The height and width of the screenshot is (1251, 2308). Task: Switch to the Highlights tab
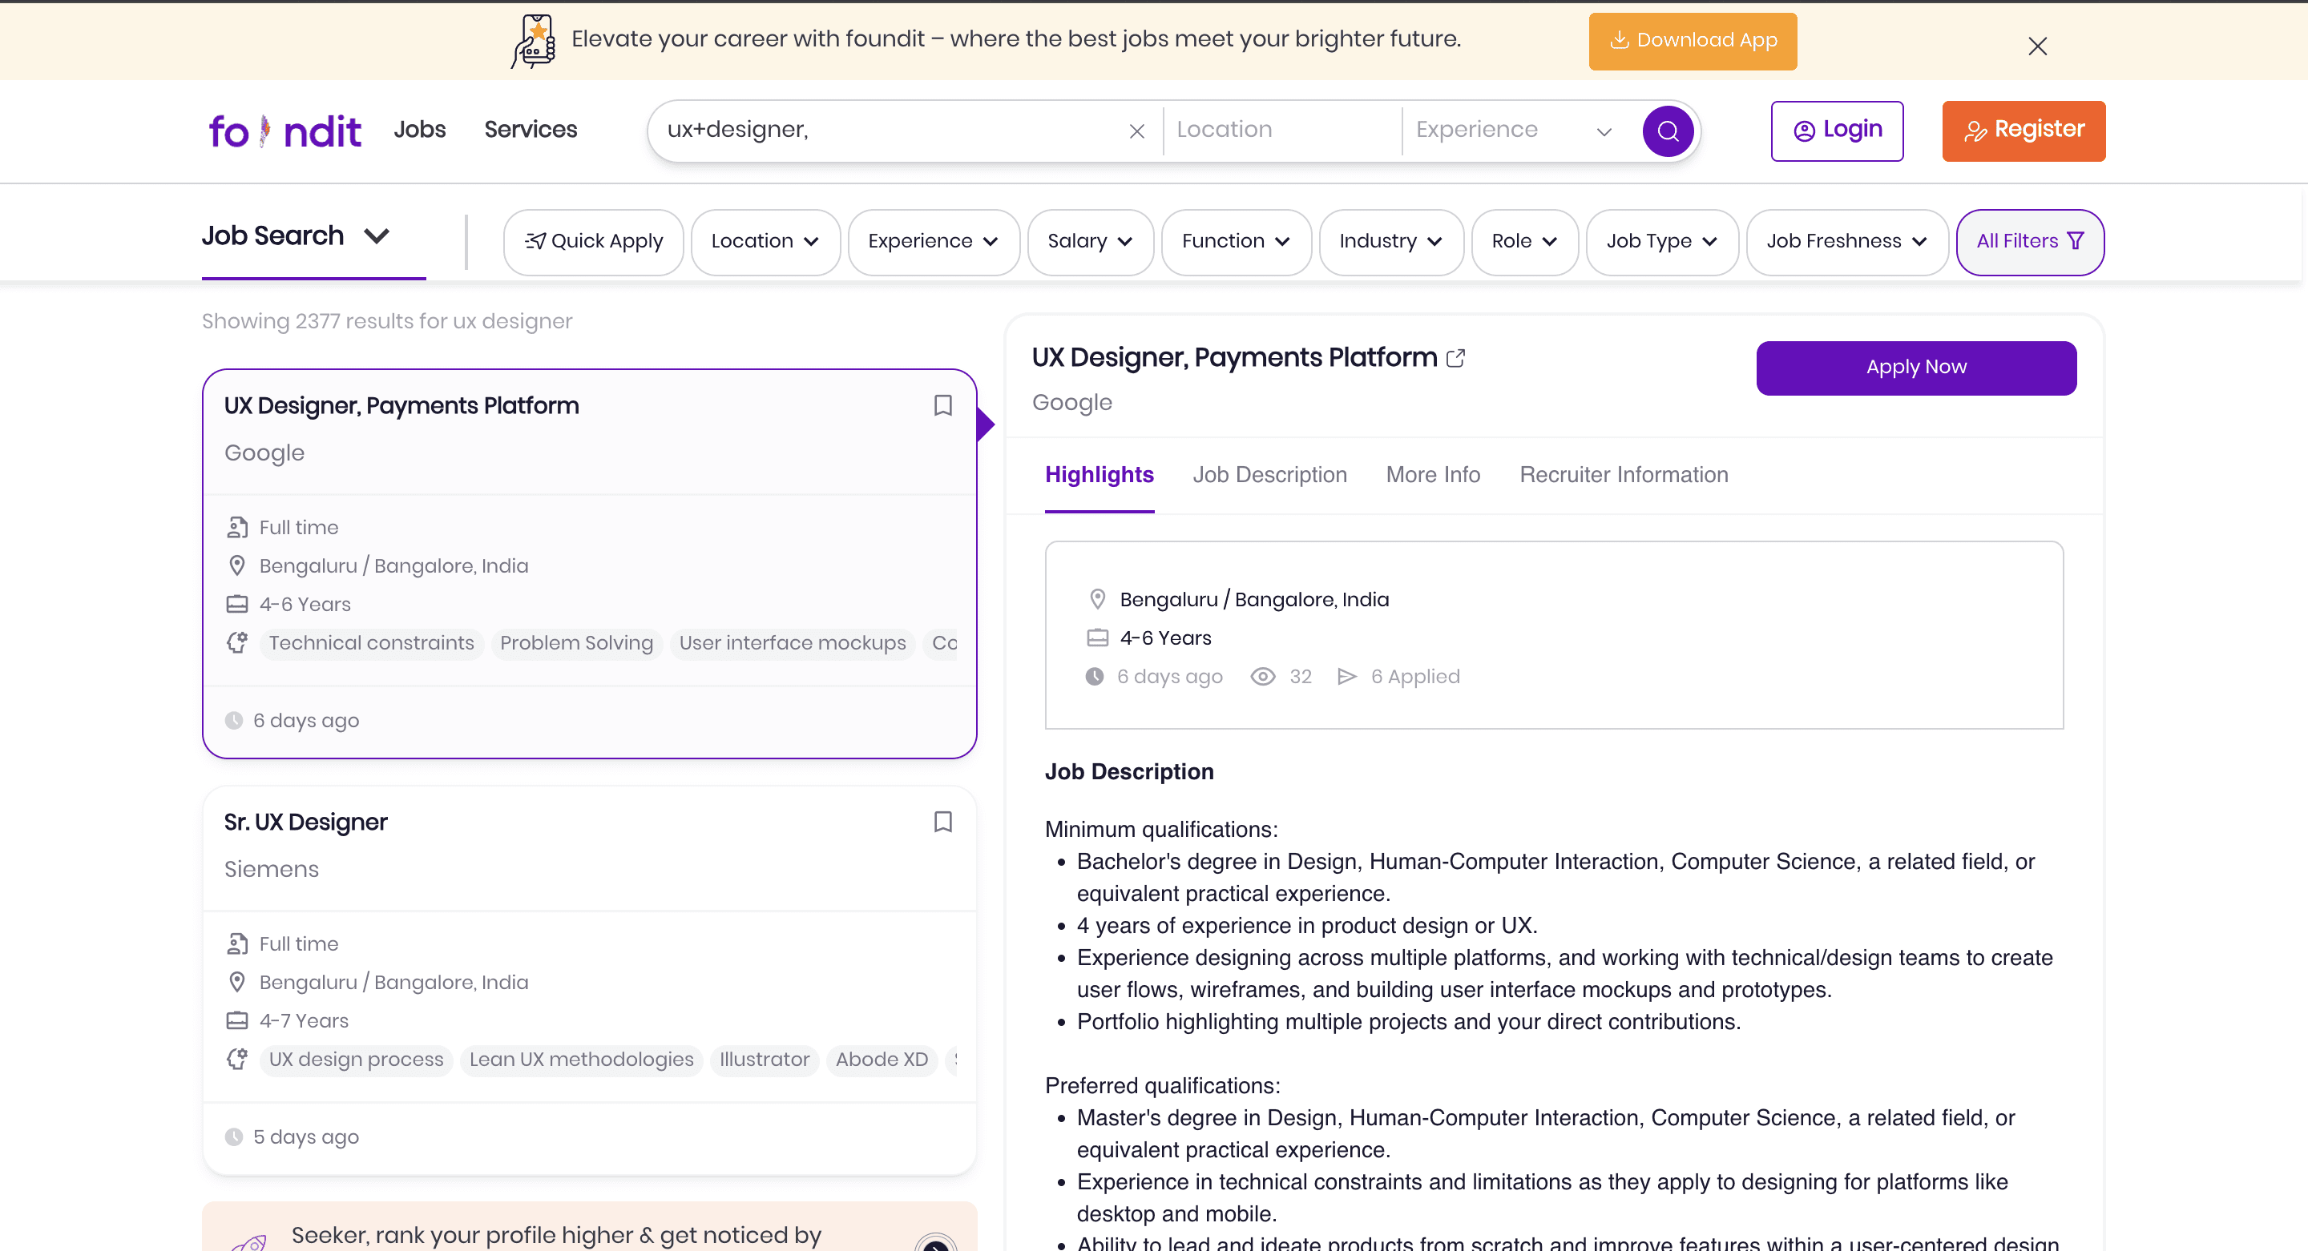(1100, 475)
